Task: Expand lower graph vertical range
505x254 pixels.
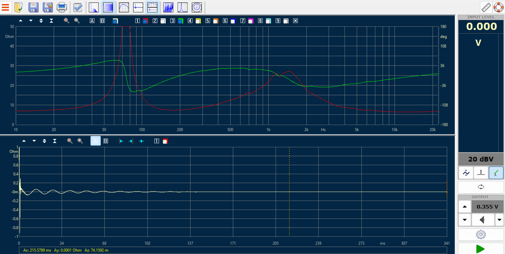Action: [44, 141]
